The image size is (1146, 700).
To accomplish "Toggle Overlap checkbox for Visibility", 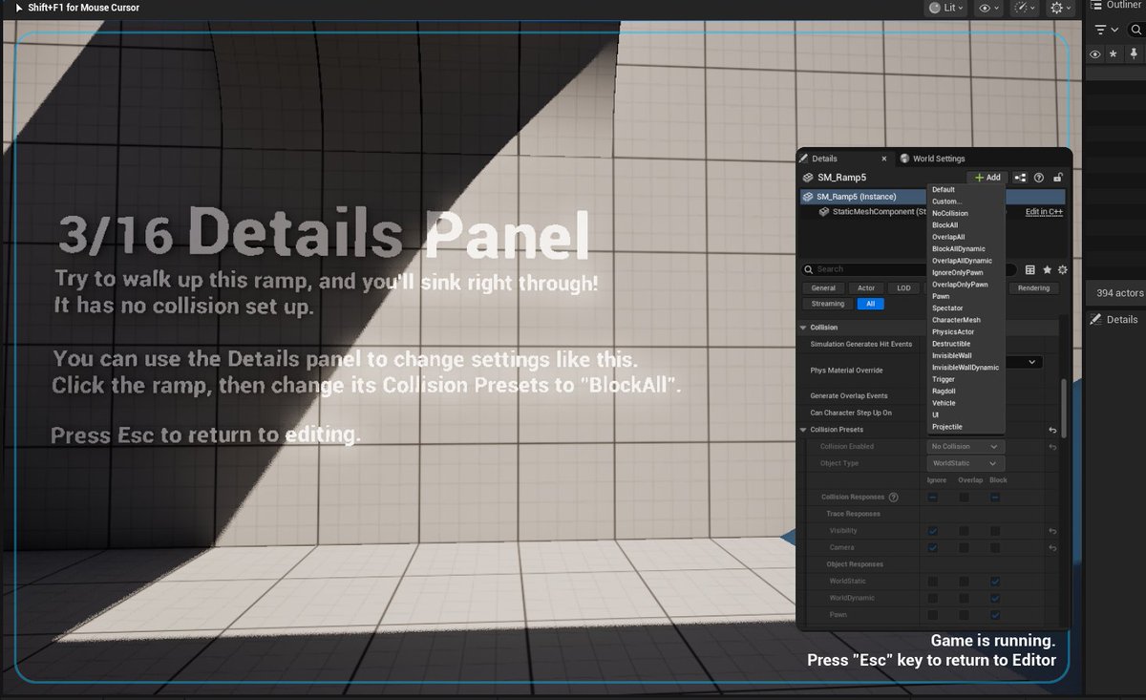I will (965, 531).
